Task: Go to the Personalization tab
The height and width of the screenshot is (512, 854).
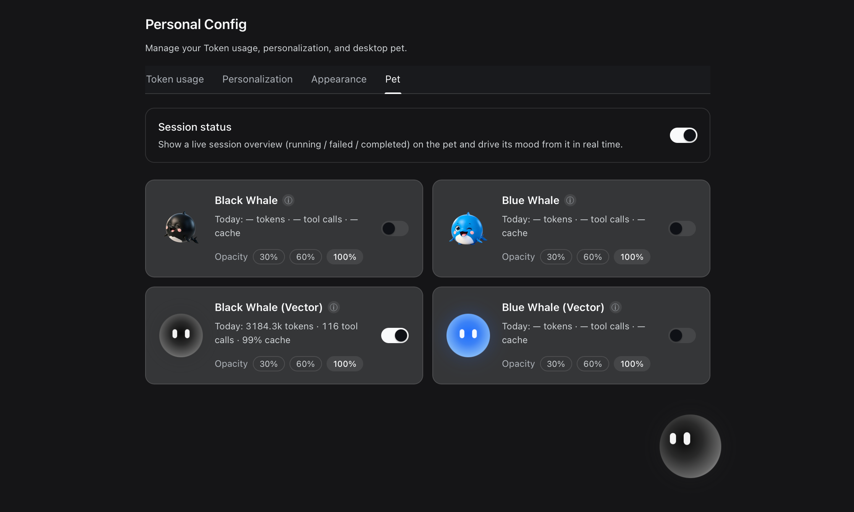Action: (257, 79)
